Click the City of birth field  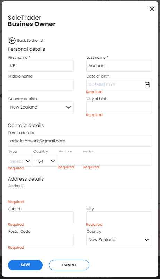pos(119,107)
